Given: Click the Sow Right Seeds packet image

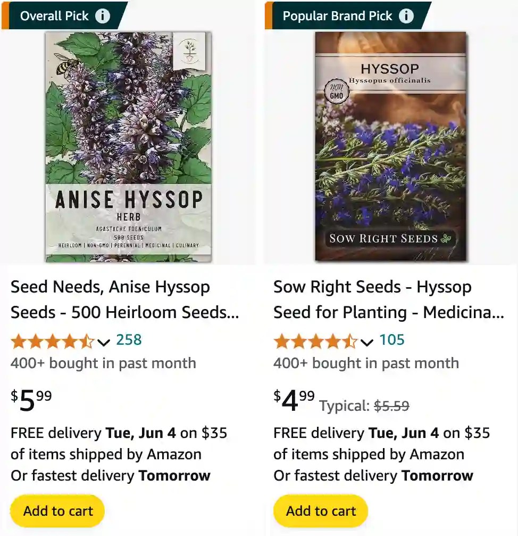Looking at the screenshot, I should click(390, 147).
